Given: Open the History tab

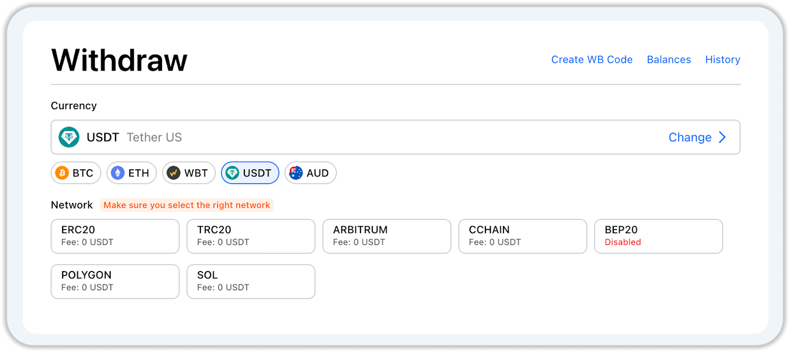Looking at the screenshot, I should [722, 60].
